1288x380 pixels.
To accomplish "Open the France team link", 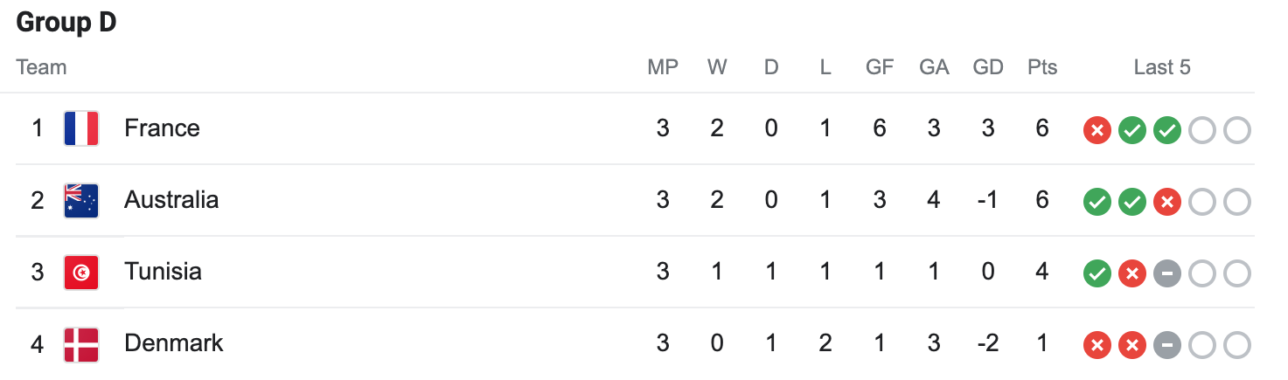I will click(162, 128).
